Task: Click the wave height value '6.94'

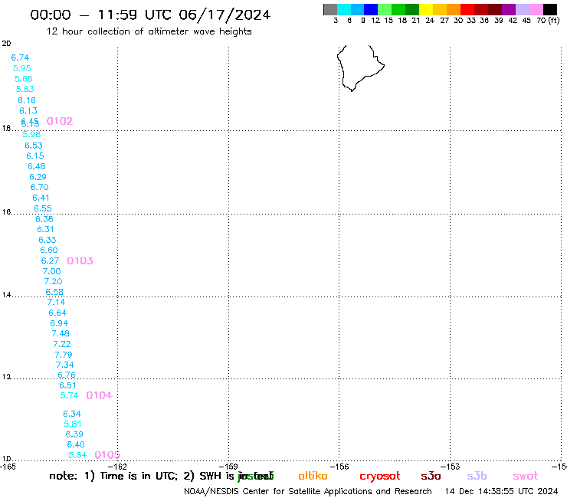Action: coord(59,323)
